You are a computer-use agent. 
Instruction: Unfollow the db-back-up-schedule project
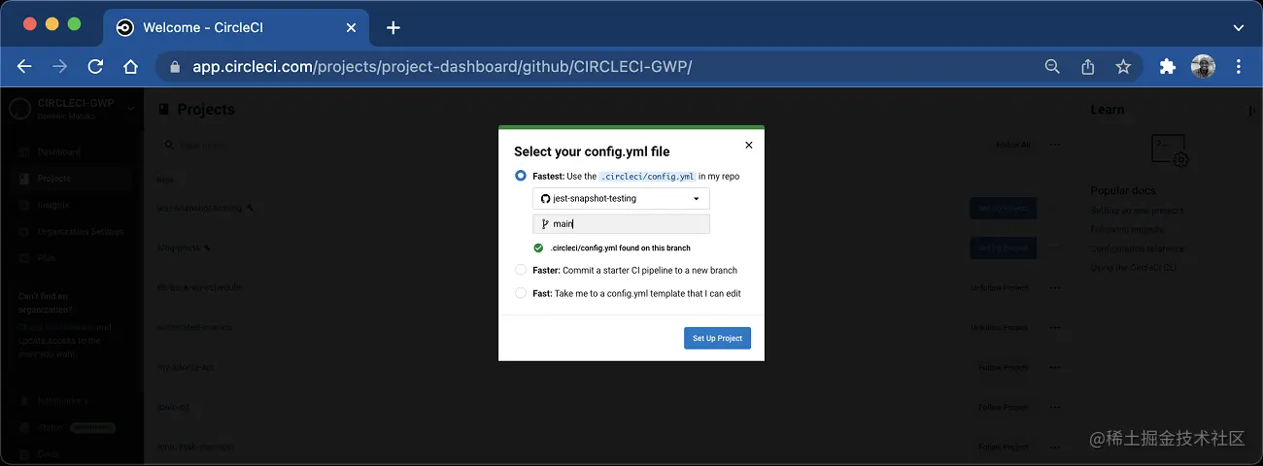[x=1000, y=288]
